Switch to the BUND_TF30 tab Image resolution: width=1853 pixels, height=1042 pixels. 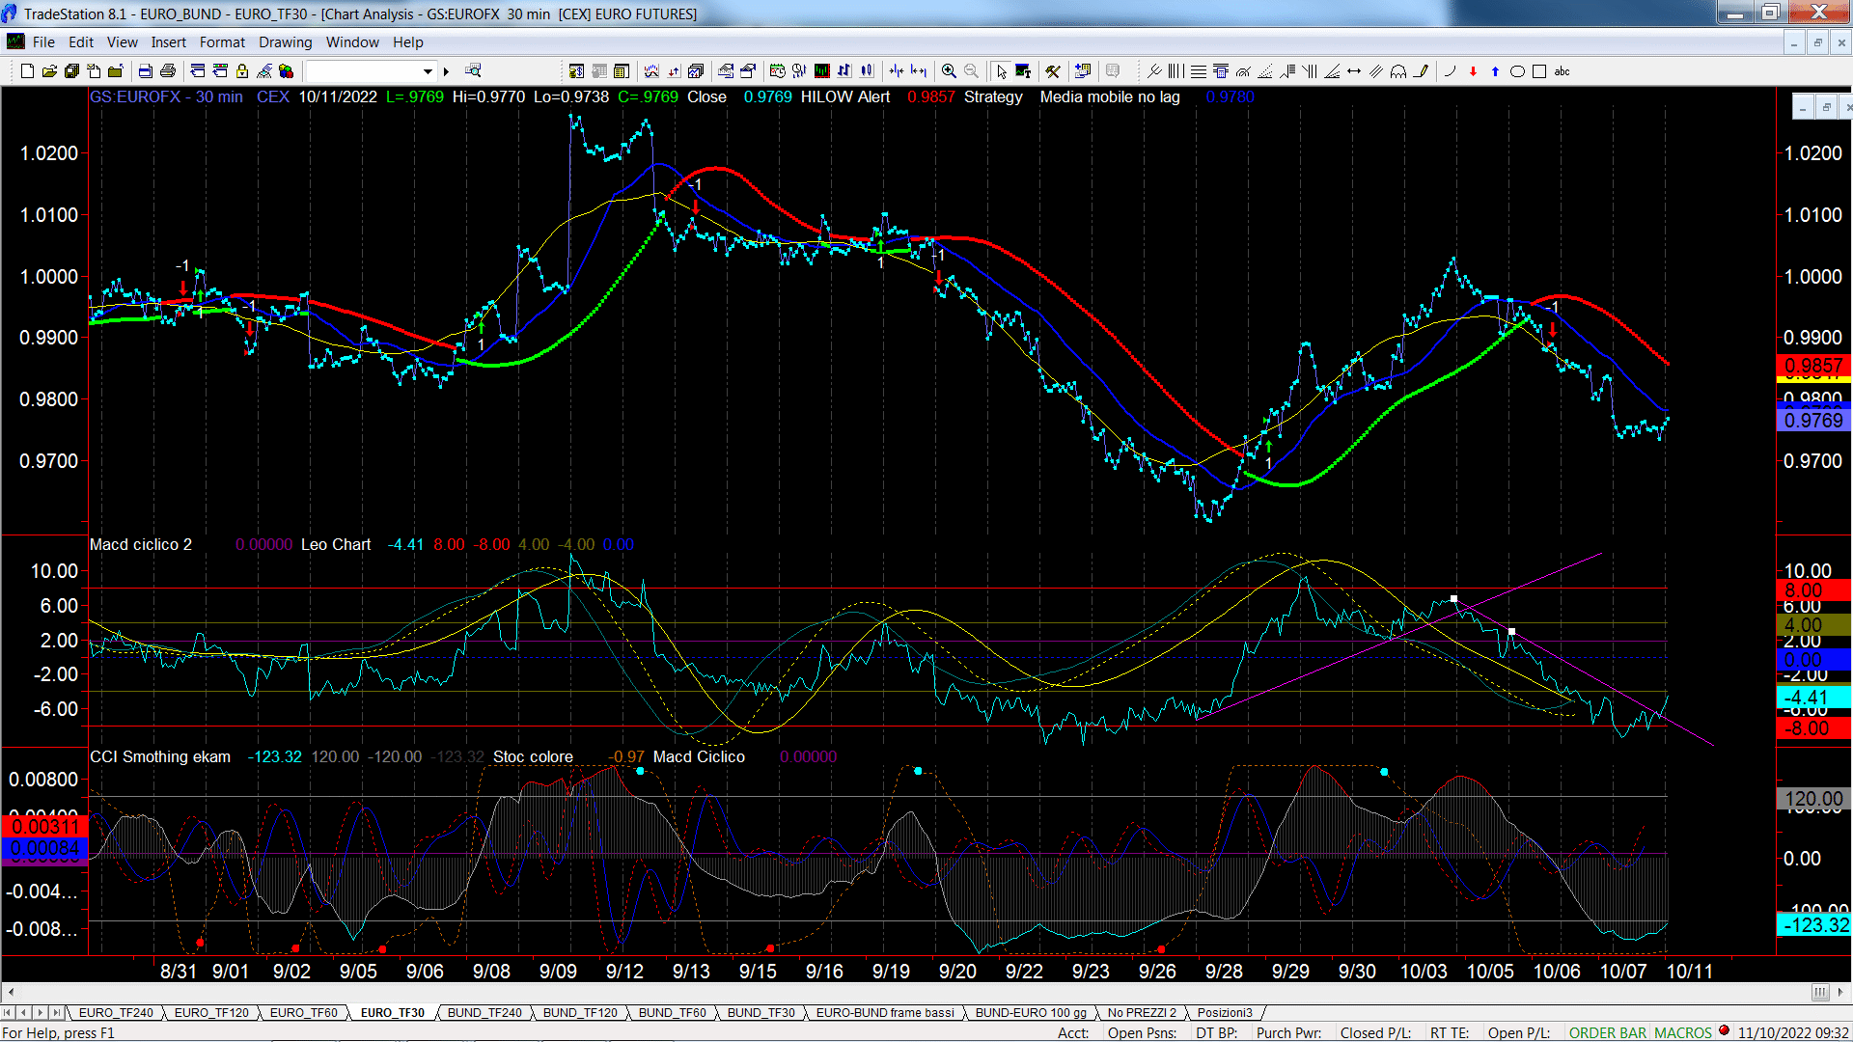click(x=761, y=1012)
